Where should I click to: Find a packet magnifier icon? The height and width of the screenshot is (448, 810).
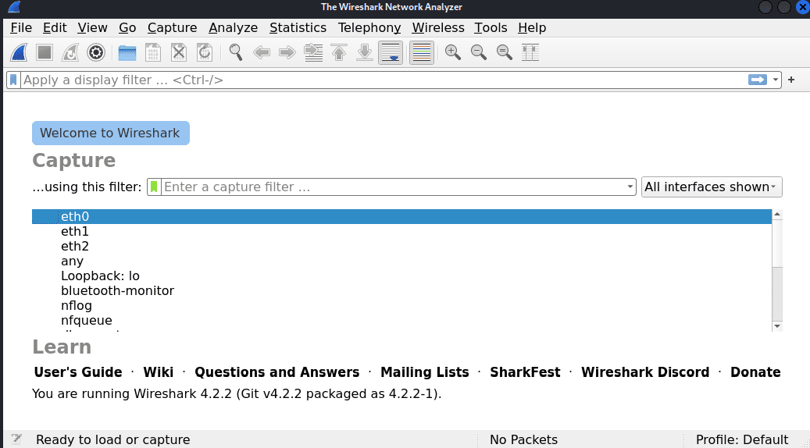tap(236, 52)
